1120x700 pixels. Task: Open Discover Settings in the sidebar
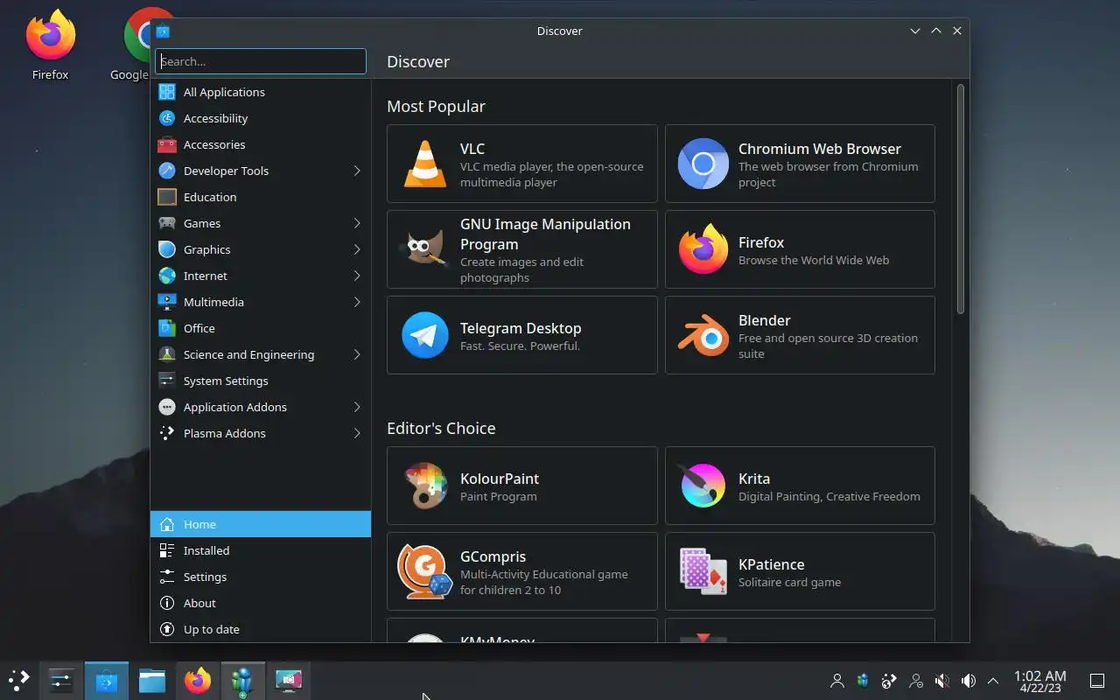pos(261,577)
